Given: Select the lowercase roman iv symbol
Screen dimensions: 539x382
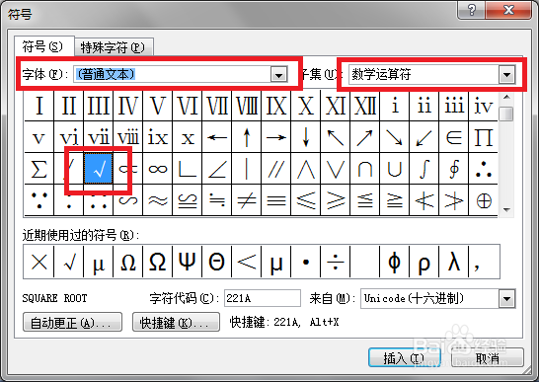Looking at the screenshot, I should pyautogui.click(x=484, y=106).
